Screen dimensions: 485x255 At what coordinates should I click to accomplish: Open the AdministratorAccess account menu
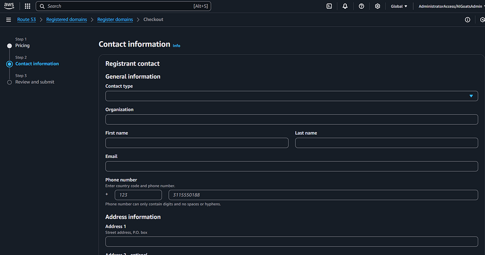tap(451, 6)
